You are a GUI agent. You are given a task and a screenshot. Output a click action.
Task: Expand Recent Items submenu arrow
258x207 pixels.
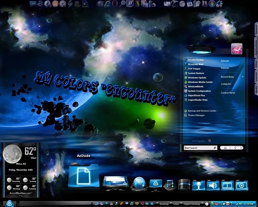pyautogui.click(x=243, y=76)
